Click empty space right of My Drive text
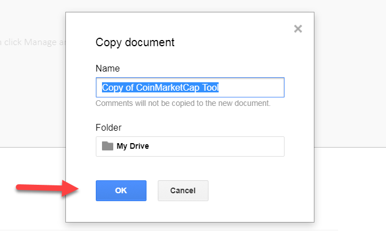 tap(225, 146)
